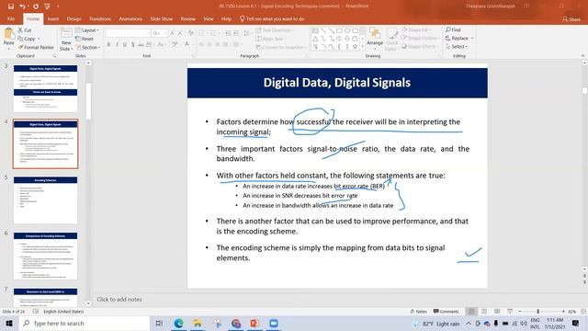
Task: Increase the font size
Action: point(172,33)
